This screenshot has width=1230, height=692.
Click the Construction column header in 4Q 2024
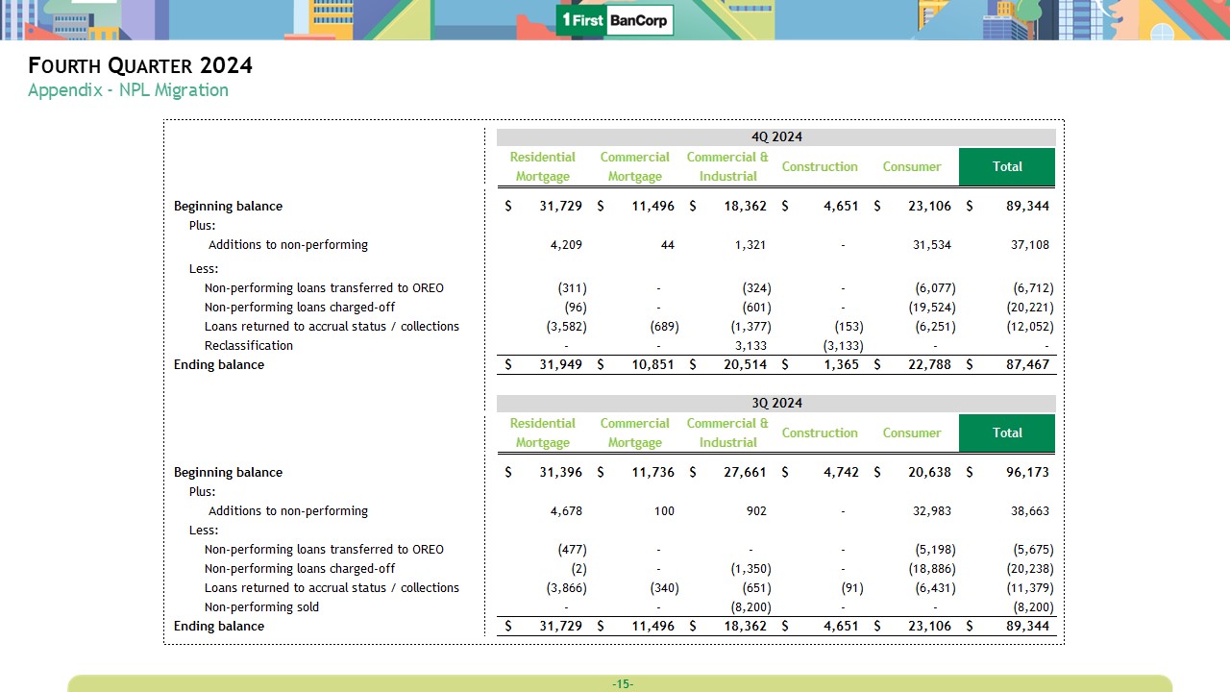click(x=819, y=166)
